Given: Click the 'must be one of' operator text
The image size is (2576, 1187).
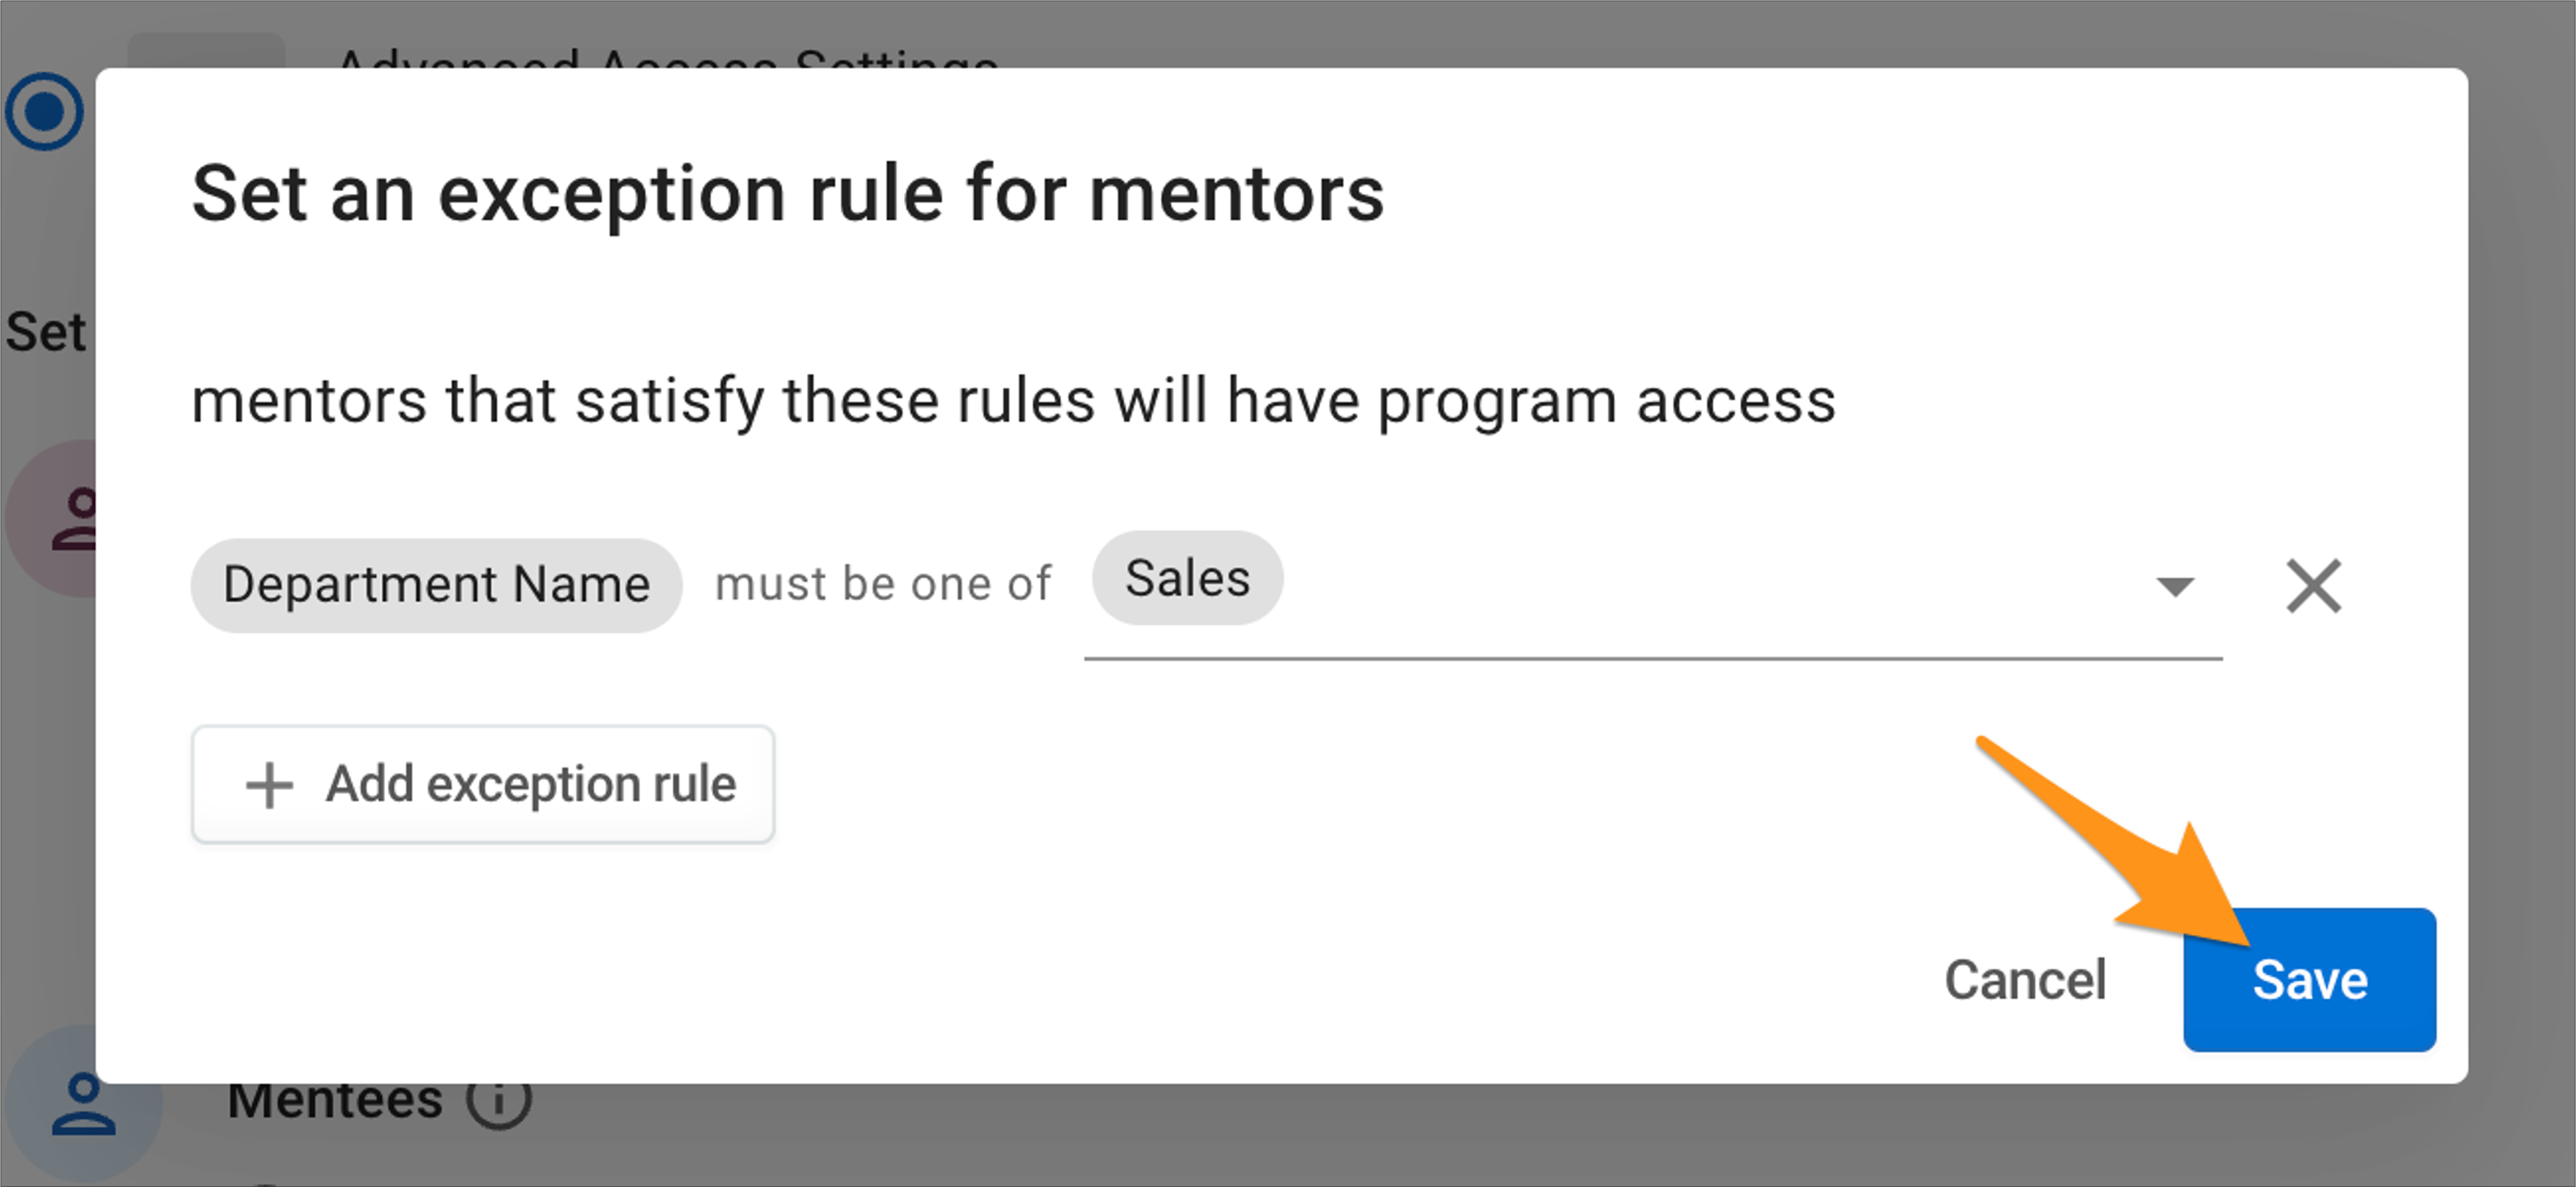Looking at the screenshot, I should click(883, 584).
